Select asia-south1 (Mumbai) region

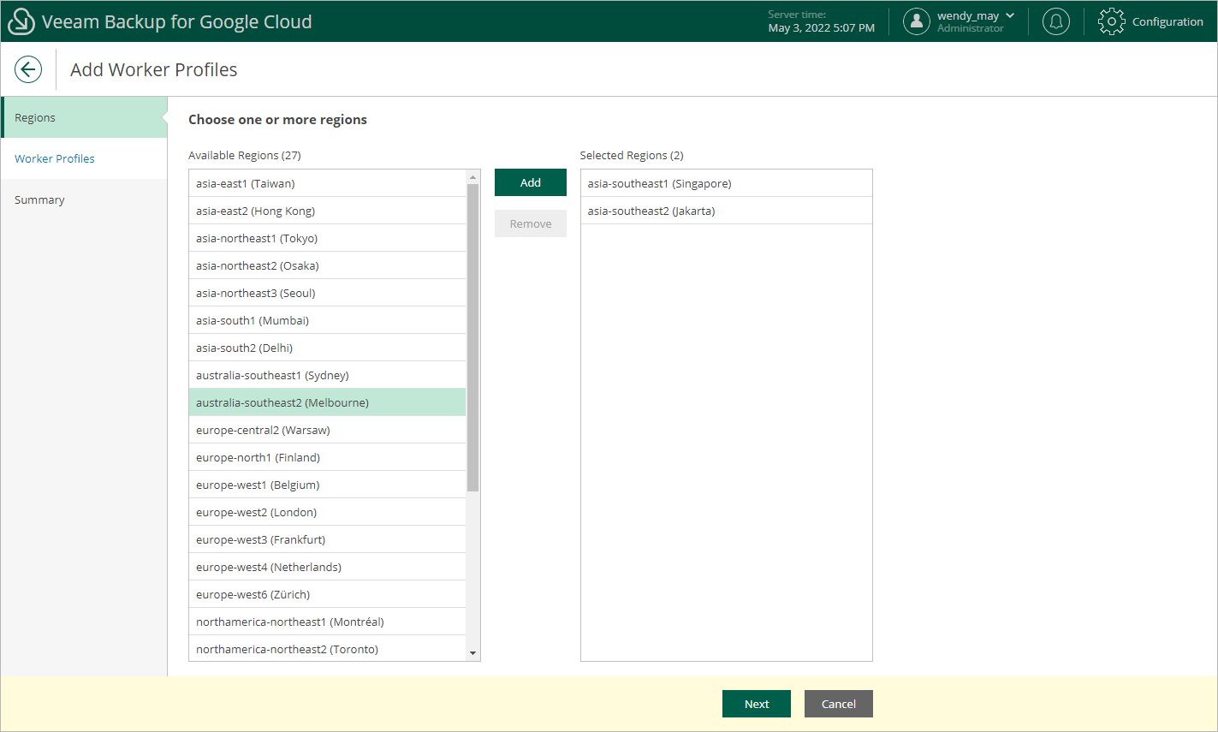pyautogui.click(x=327, y=320)
